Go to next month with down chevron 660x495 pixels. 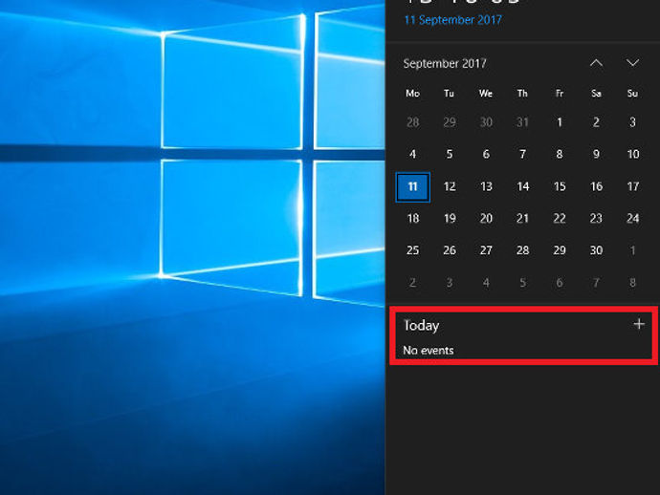(632, 63)
